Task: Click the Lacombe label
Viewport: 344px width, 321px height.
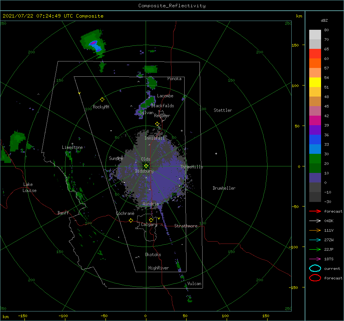Action: [165, 96]
